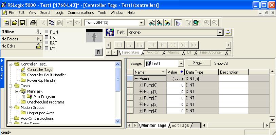
Task: Click the Pump[1] value cell
Action: pos(176,92)
